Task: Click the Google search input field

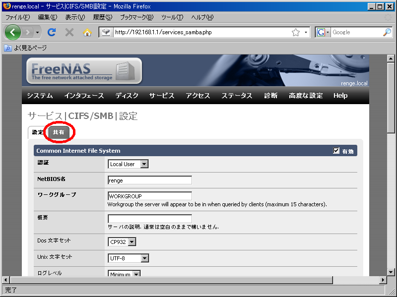Action: [356, 32]
